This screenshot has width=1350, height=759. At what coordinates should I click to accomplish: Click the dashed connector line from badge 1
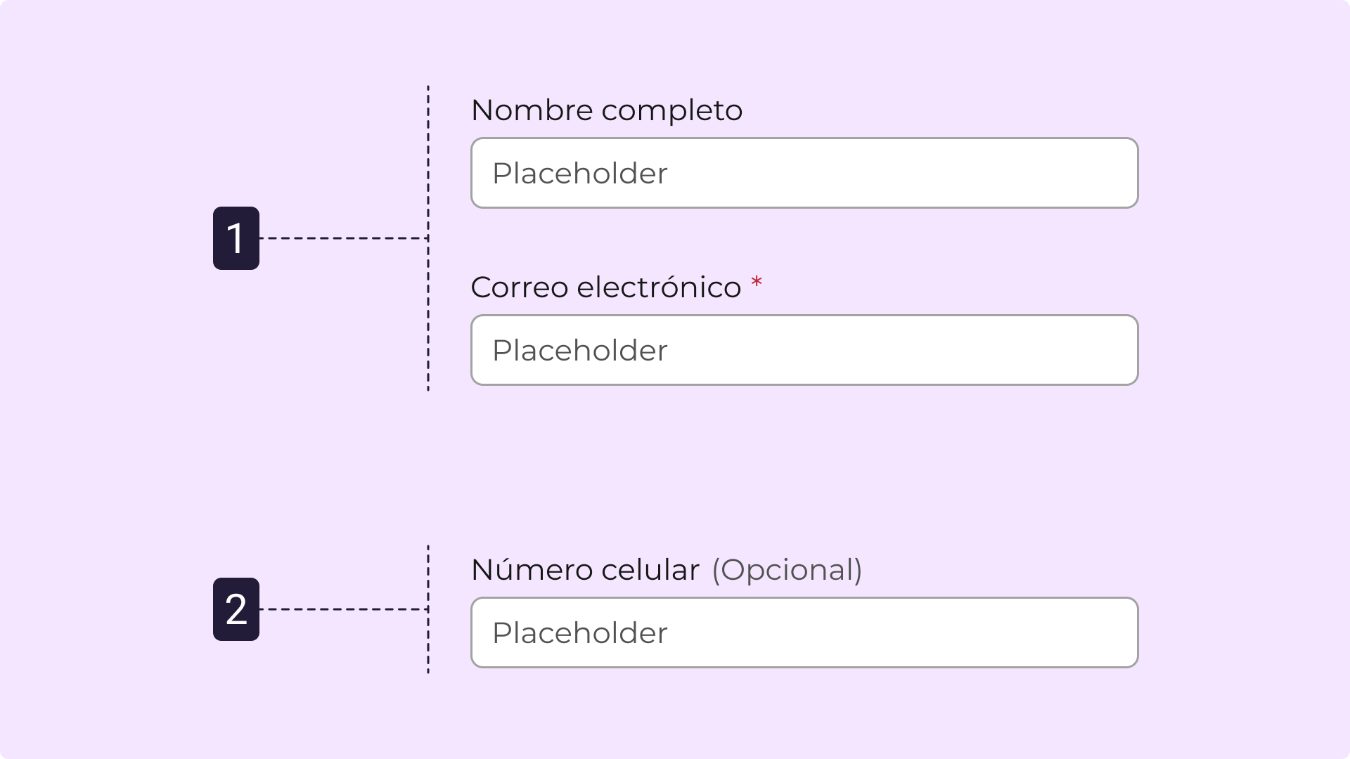point(343,238)
